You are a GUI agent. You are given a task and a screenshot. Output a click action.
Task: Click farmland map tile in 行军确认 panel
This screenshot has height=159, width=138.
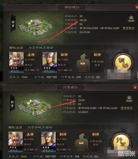[x=34, y=107]
